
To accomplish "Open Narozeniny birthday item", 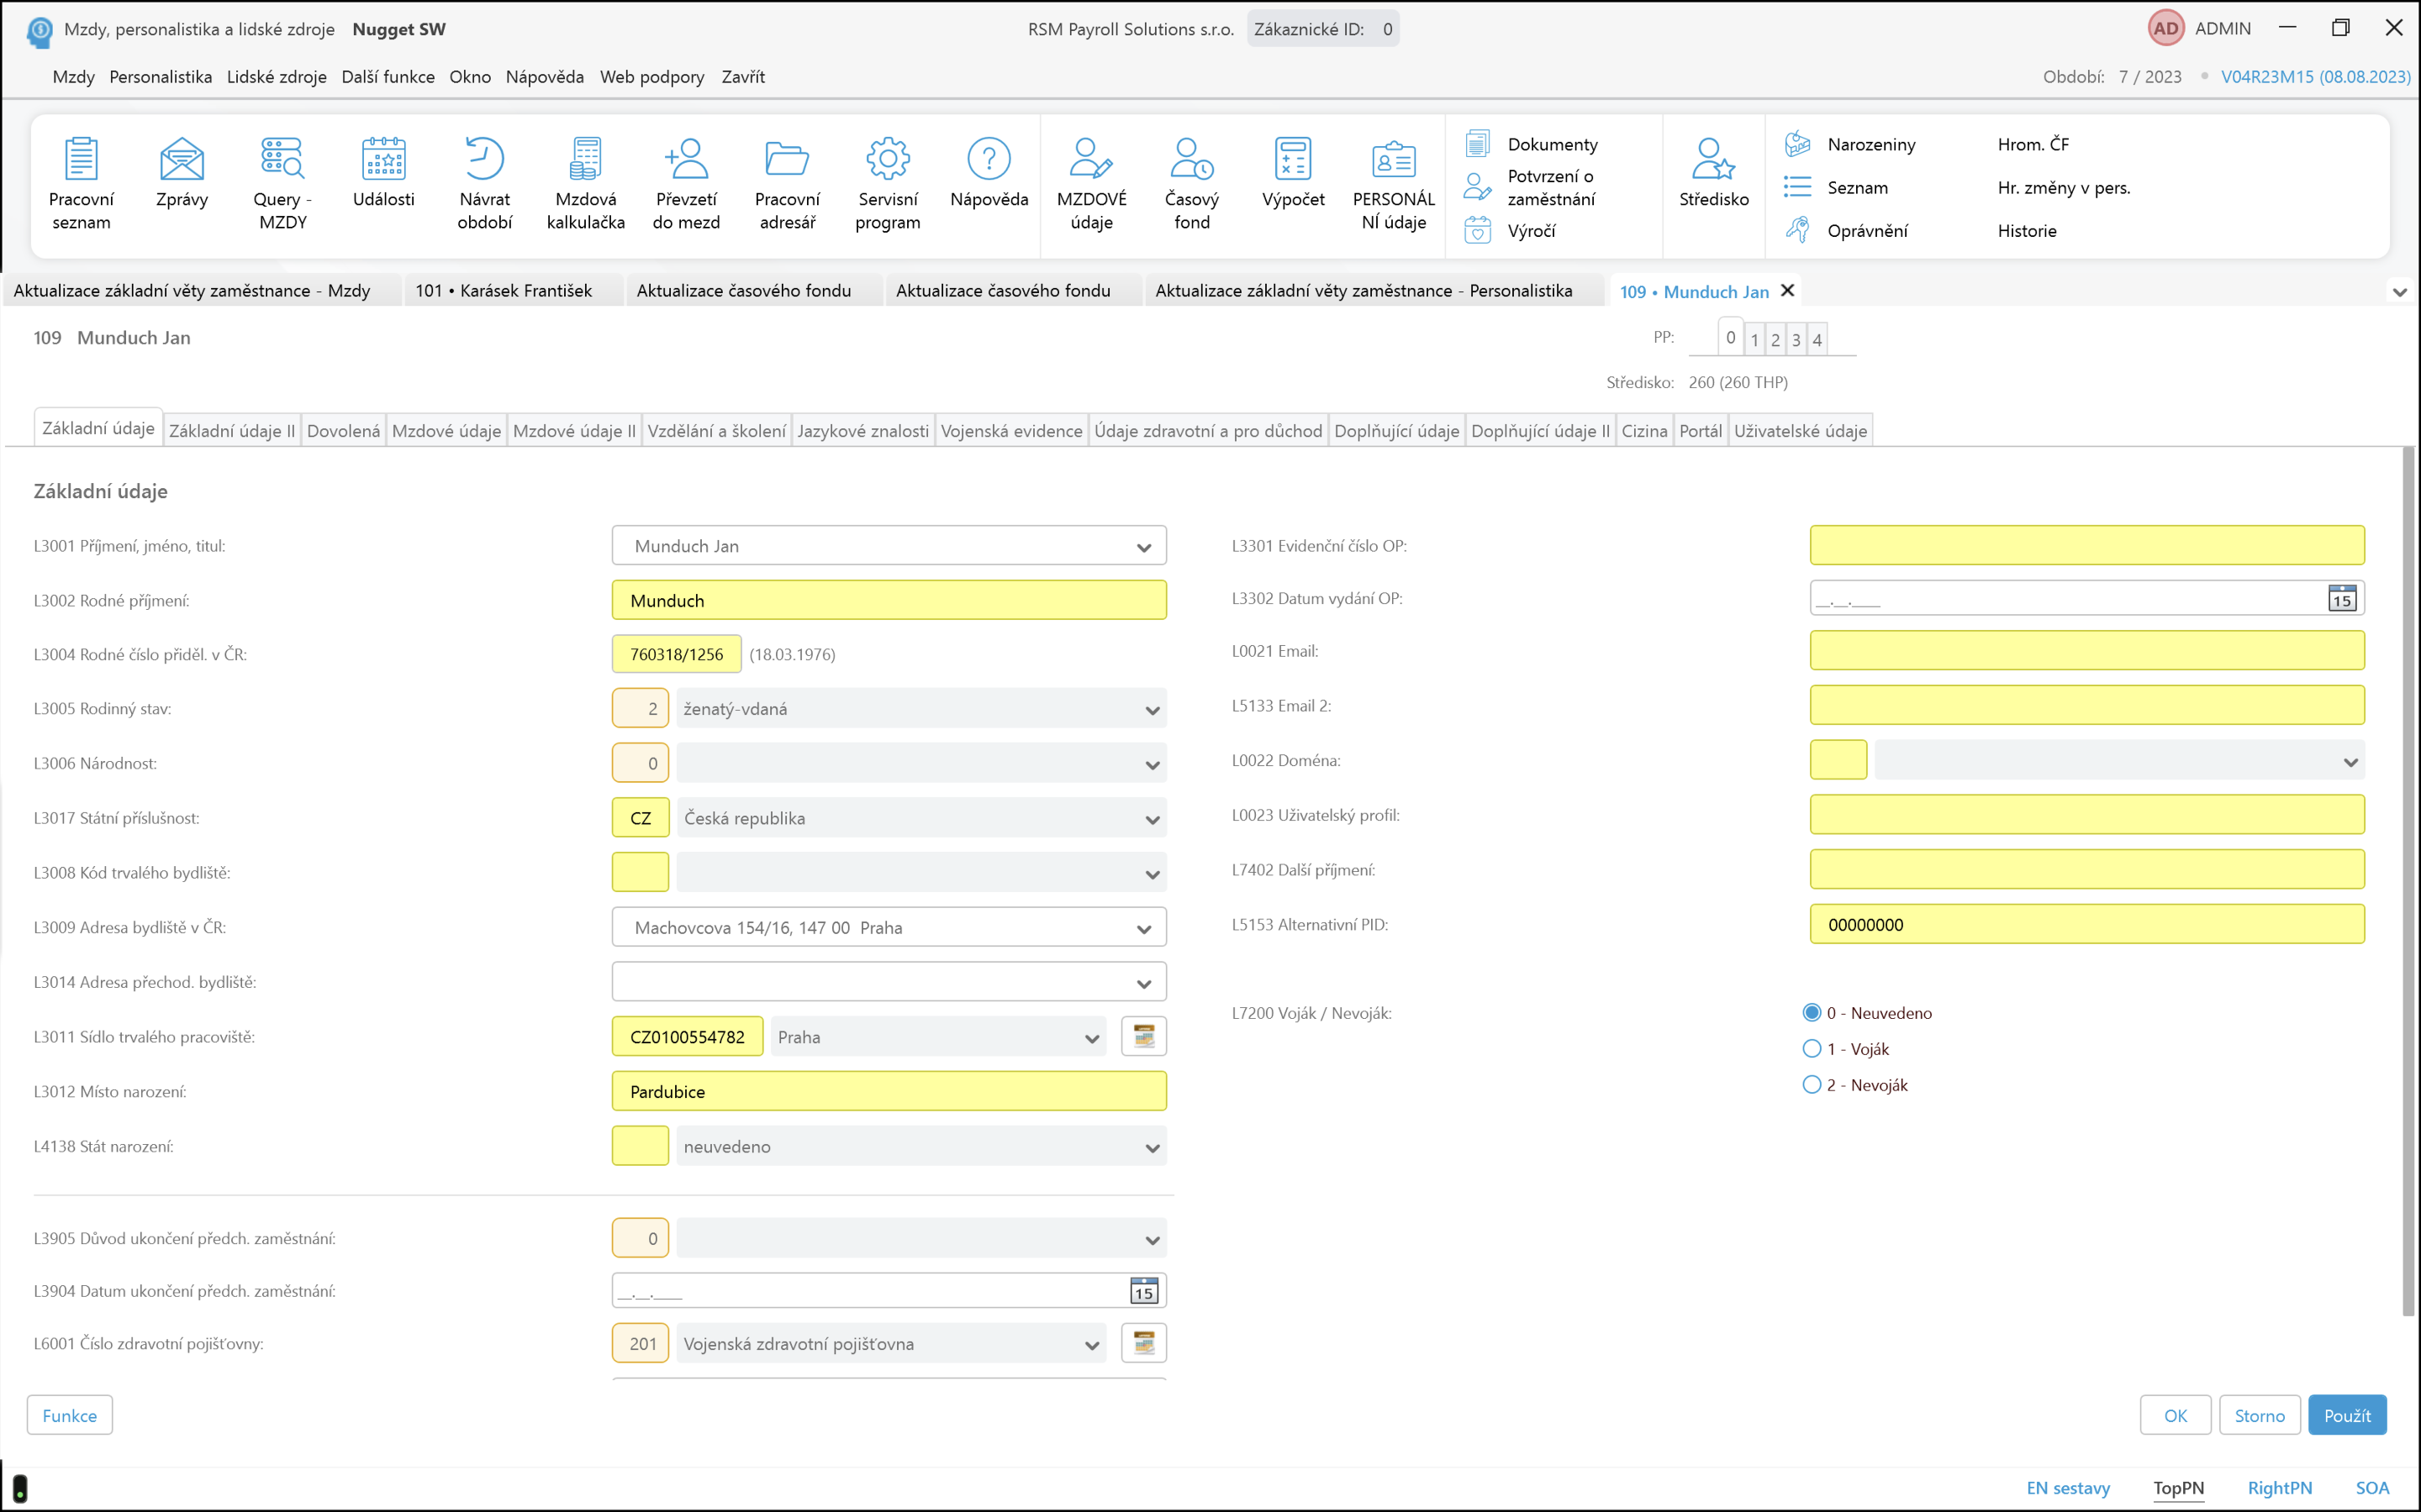I will click(1851, 144).
